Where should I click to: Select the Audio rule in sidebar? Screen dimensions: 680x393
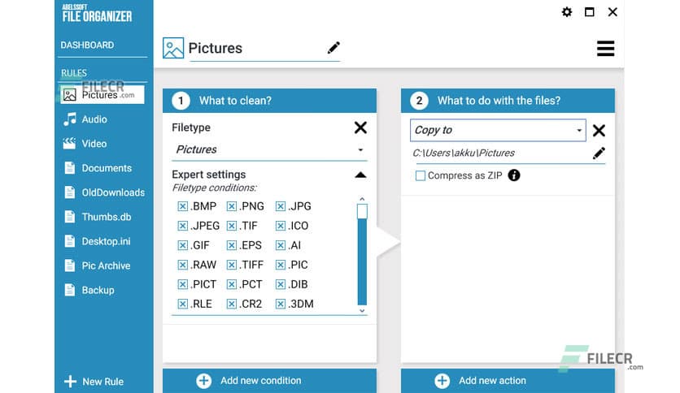click(x=94, y=119)
